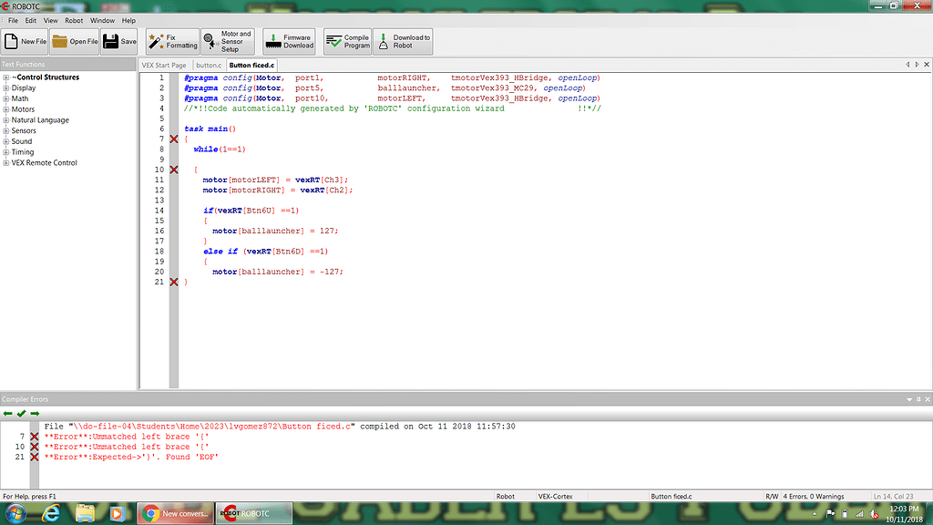Select the Unmatched left brace error for line 10
Image resolution: width=933 pixels, height=525 pixels.
pos(117,447)
